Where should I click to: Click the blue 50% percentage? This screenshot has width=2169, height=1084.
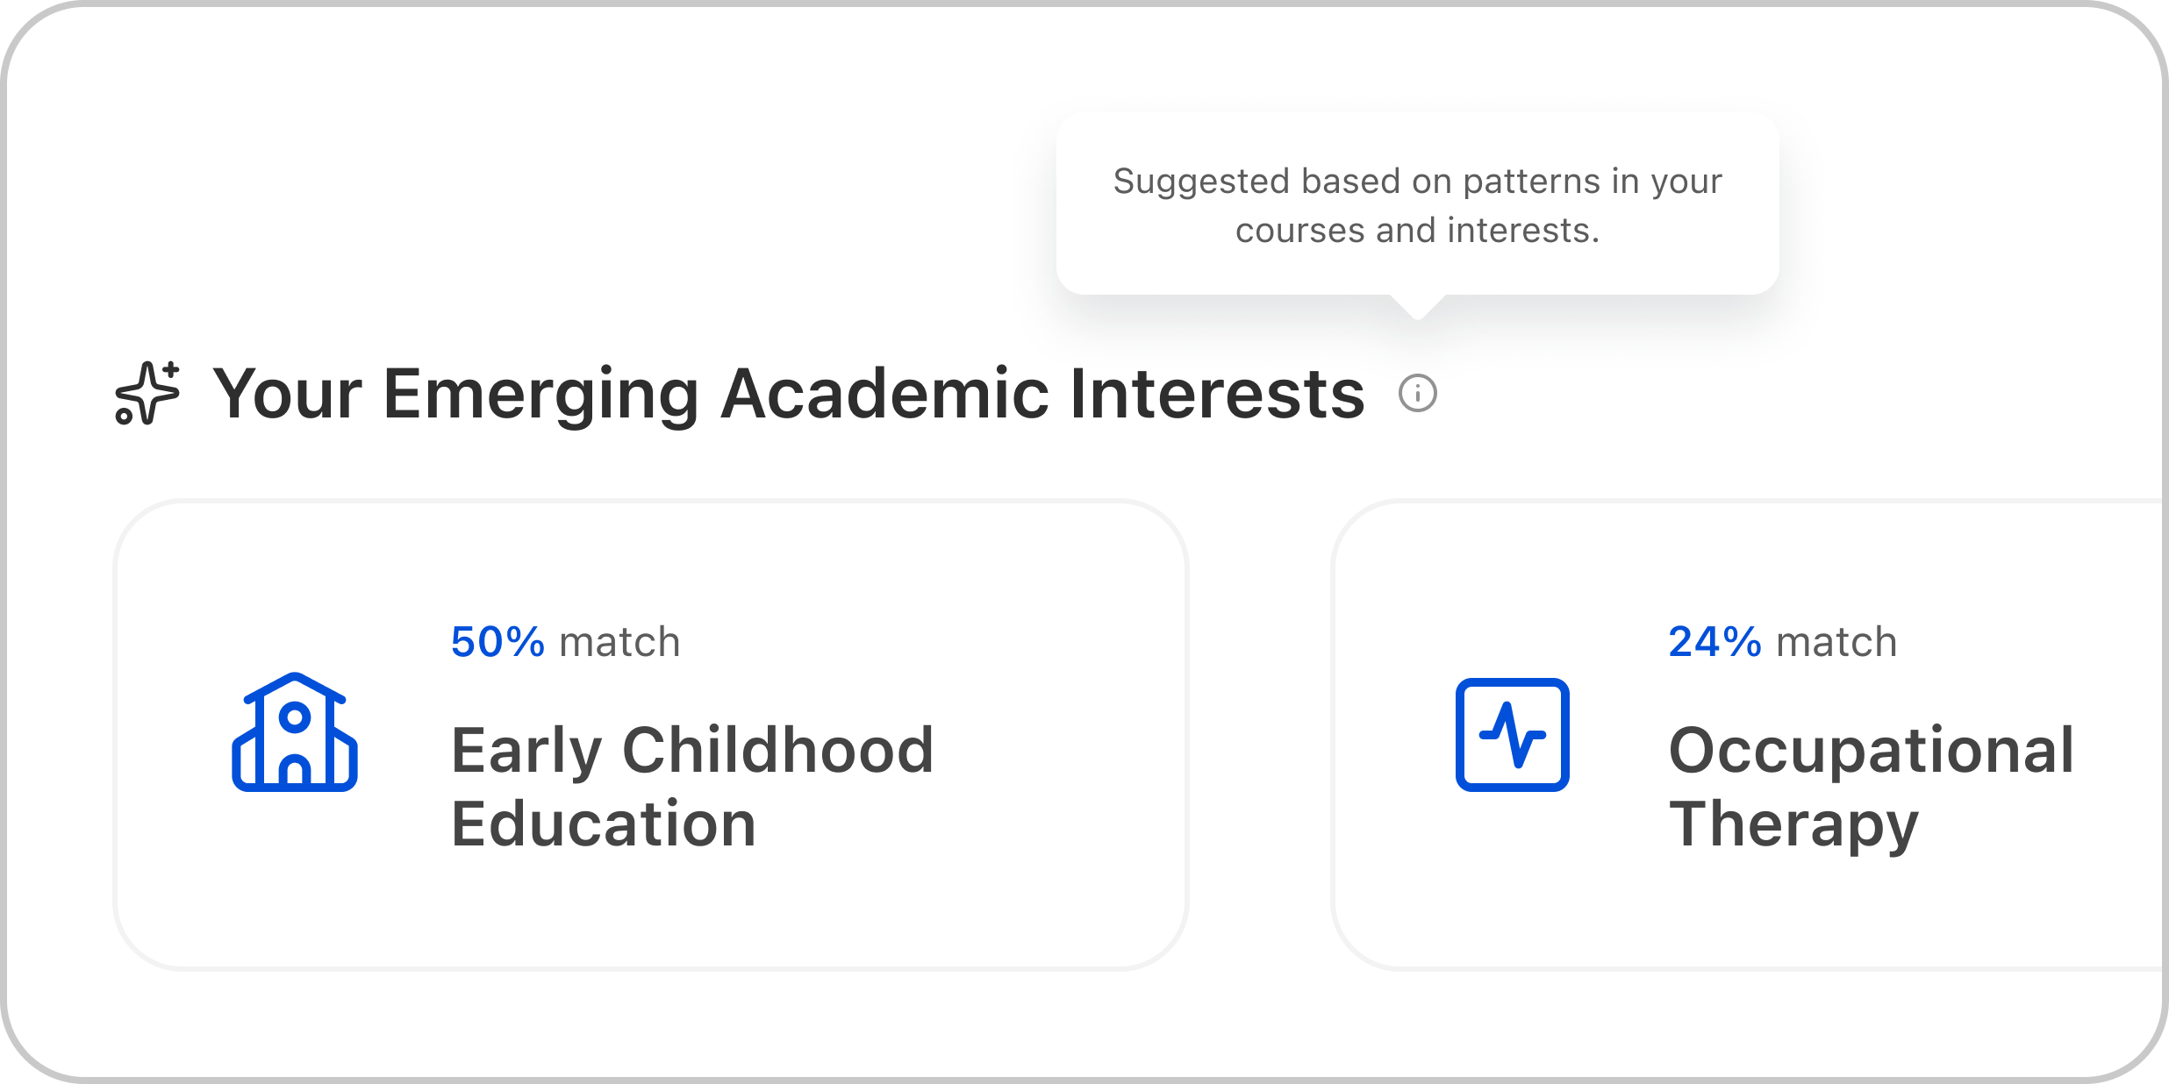point(498,642)
